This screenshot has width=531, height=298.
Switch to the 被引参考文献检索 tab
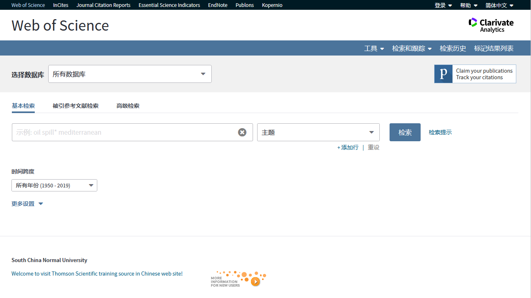click(76, 106)
